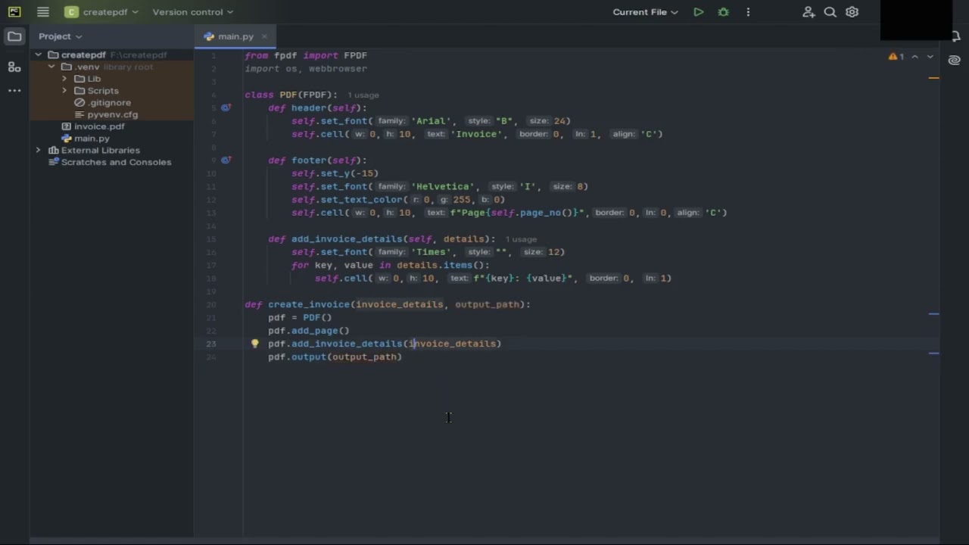969x545 pixels.
Task: Open the AI Assistant spiral icon
Action: click(x=954, y=60)
